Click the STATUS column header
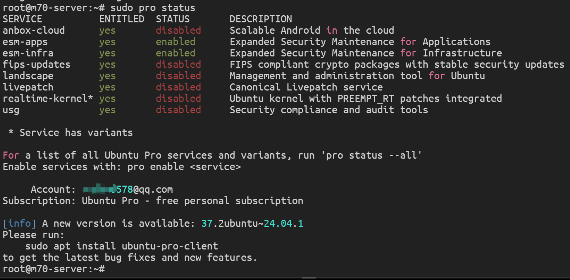The image size is (570, 280). [x=173, y=19]
